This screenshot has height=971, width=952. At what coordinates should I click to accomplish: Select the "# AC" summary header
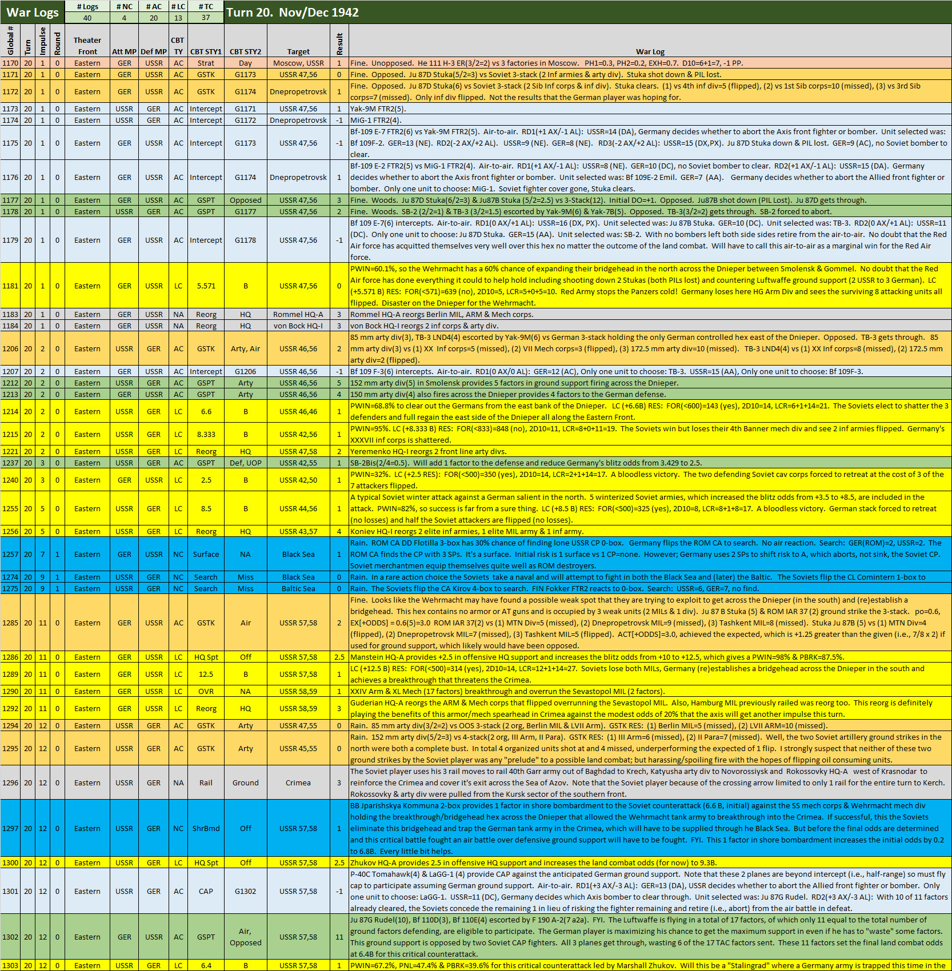pyautogui.click(x=154, y=6)
